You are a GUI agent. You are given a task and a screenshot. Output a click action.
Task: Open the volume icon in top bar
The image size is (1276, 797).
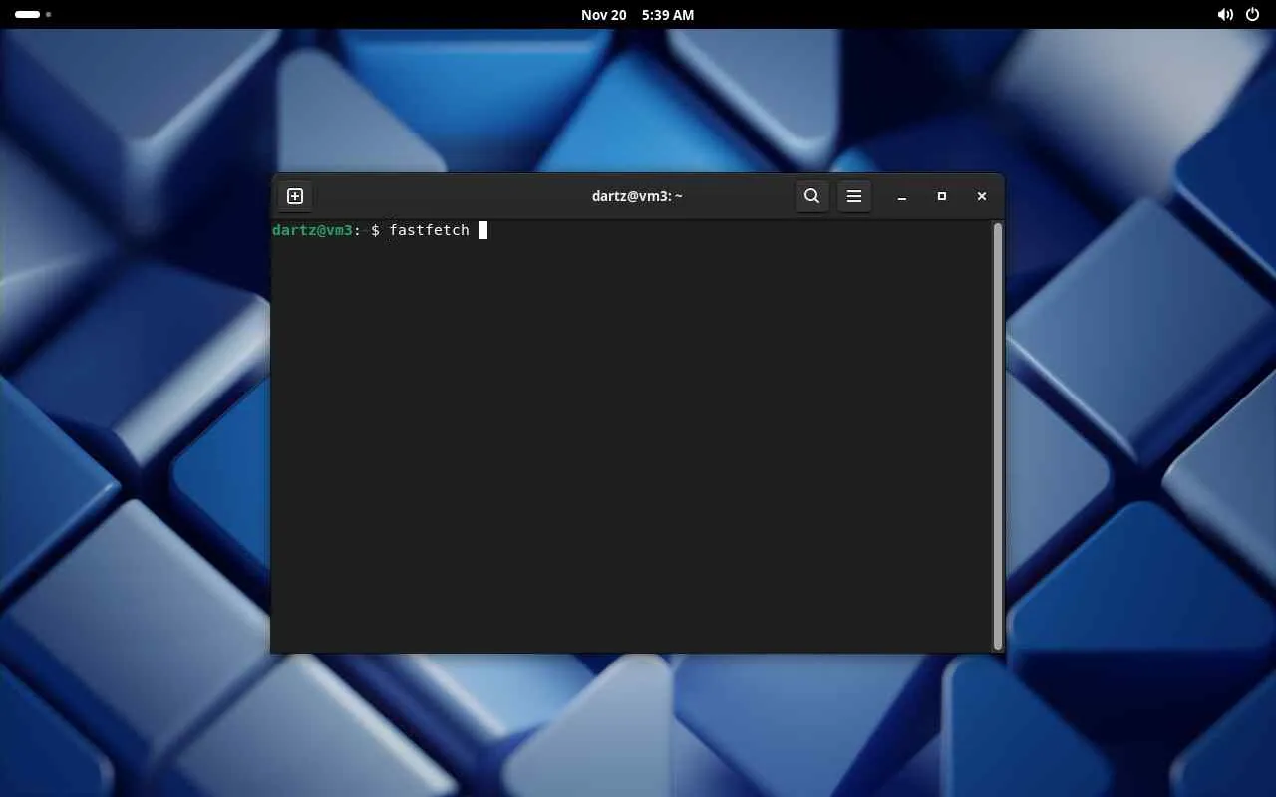[1225, 15]
